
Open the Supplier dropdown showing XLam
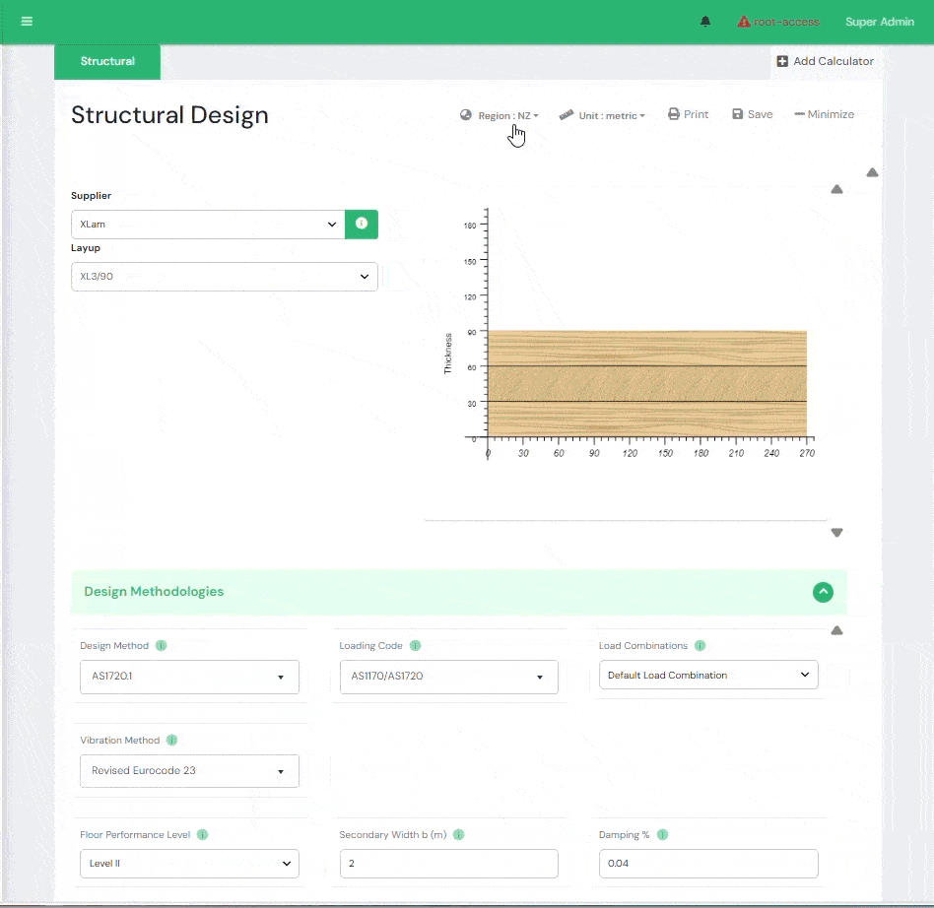pyautogui.click(x=208, y=225)
